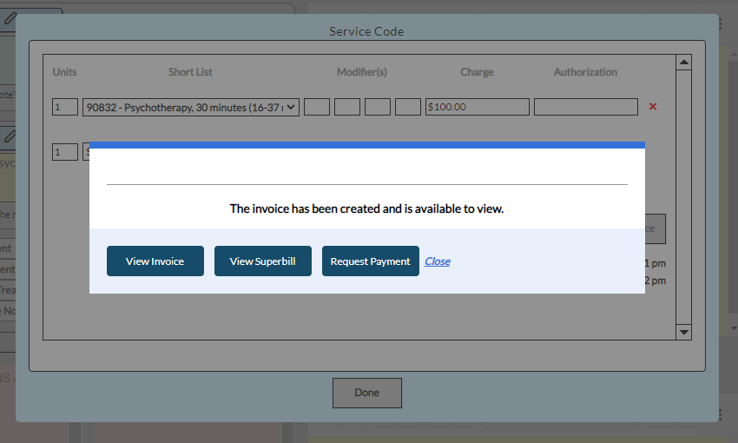Remove the 90832 service code row
This screenshot has height=443, width=738.
tap(653, 107)
